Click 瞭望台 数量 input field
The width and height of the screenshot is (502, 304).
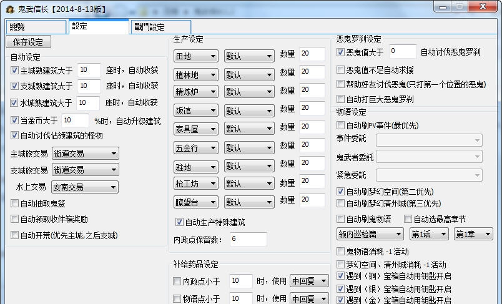pyautogui.click(x=312, y=200)
